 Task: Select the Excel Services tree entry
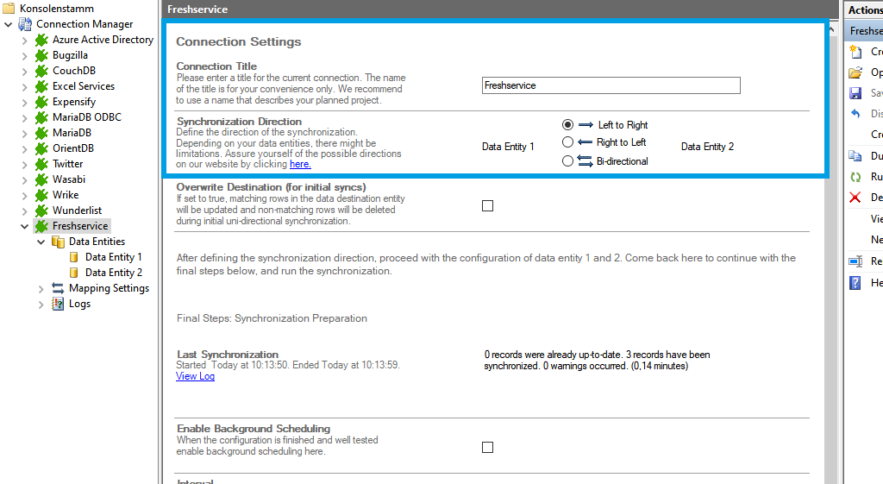pos(84,86)
